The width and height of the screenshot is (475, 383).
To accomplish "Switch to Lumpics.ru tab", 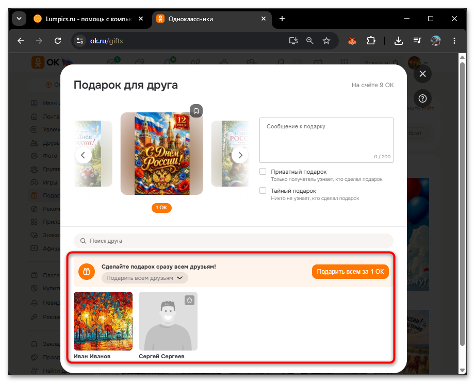I will tap(89, 19).
